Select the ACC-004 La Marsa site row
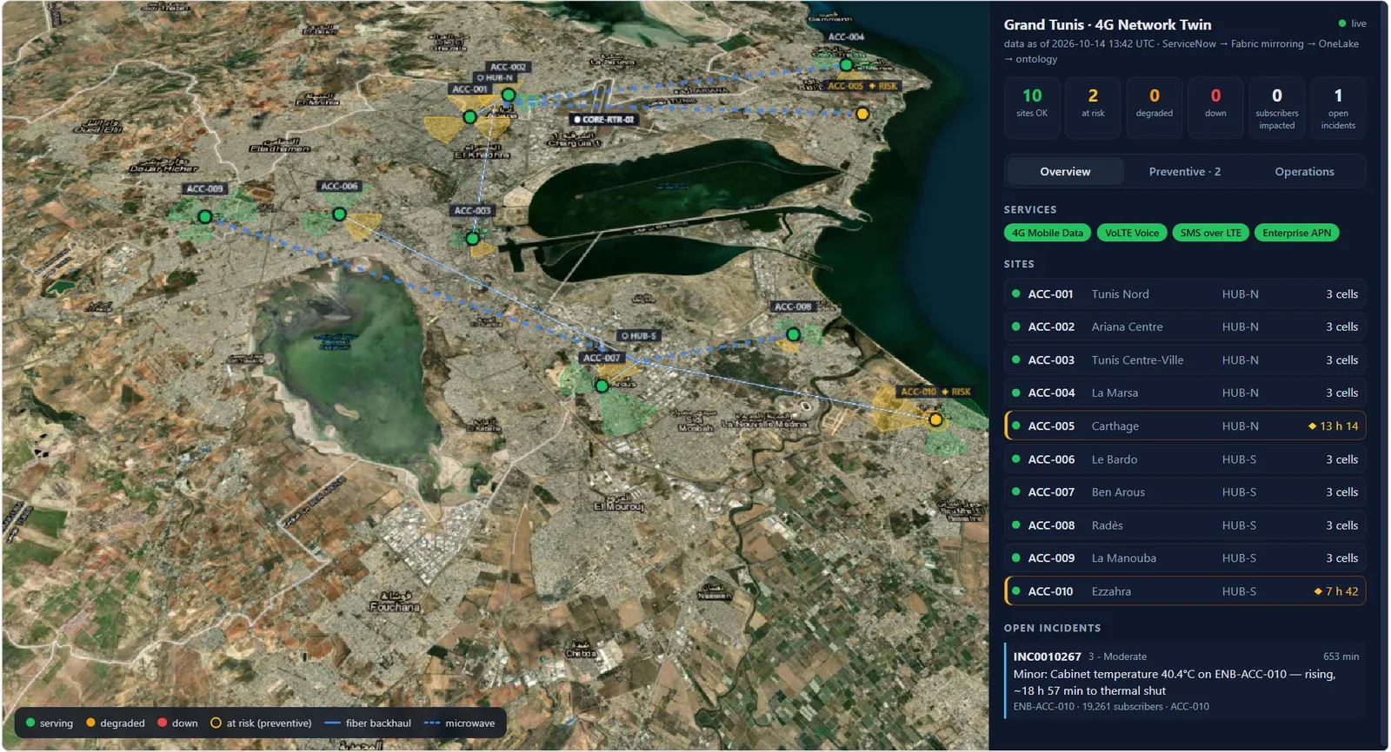This screenshot has height=752, width=1391. pyautogui.click(x=1185, y=393)
